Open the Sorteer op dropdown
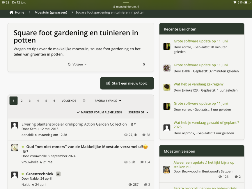Screen dimensions: 252x189 pos(138,112)
